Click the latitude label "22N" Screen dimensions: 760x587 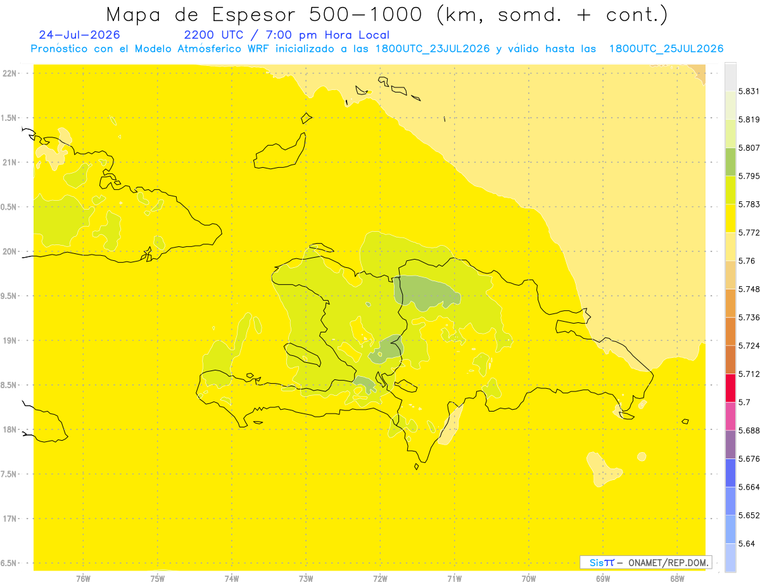(9, 73)
